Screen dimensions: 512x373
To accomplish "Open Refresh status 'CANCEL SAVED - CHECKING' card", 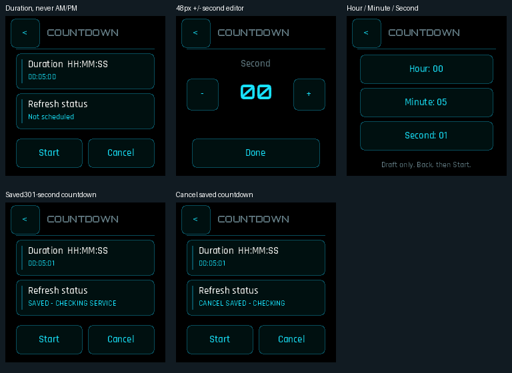I will [x=256, y=298].
